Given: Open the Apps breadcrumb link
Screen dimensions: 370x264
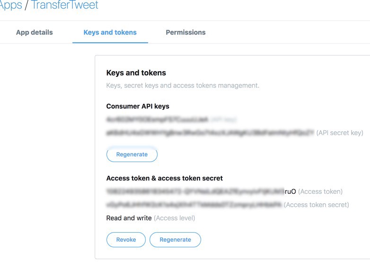Looking at the screenshot, I should (x=10, y=6).
